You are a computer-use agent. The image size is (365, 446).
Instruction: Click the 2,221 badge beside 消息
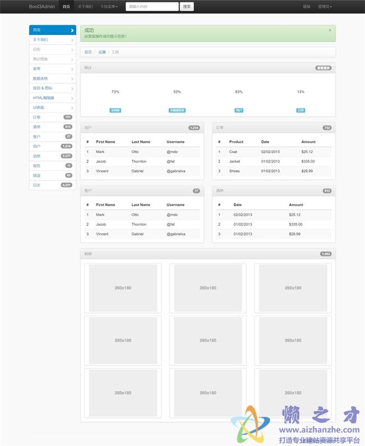click(66, 156)
